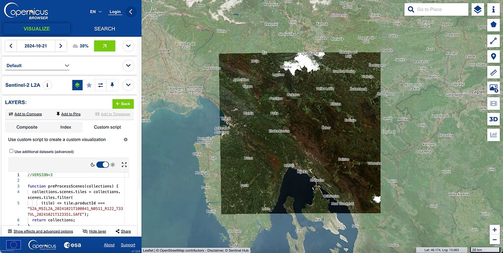The height and width of the screenshot is (253, 503).
Task: Toggle the code editor dark/light theme switch
Action: click(102, 165)
